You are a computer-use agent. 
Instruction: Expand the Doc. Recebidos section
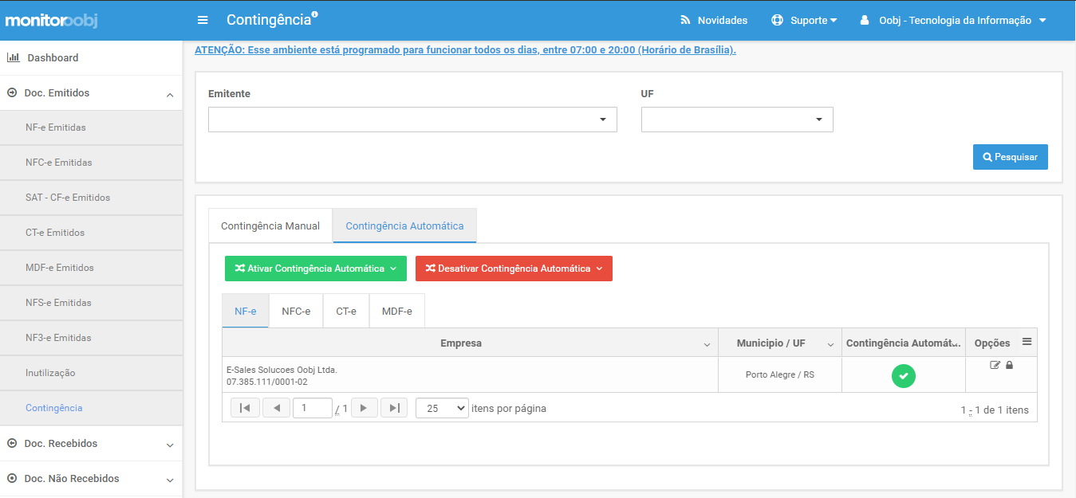point(91,443)
